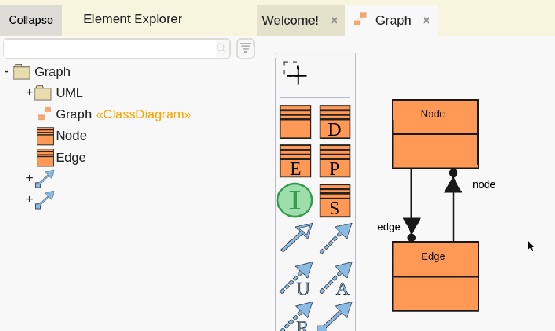Viewport: 555px width, 331px height.
Task: Click the ClassDiagram icon in the tree
Action: point(44,114)
